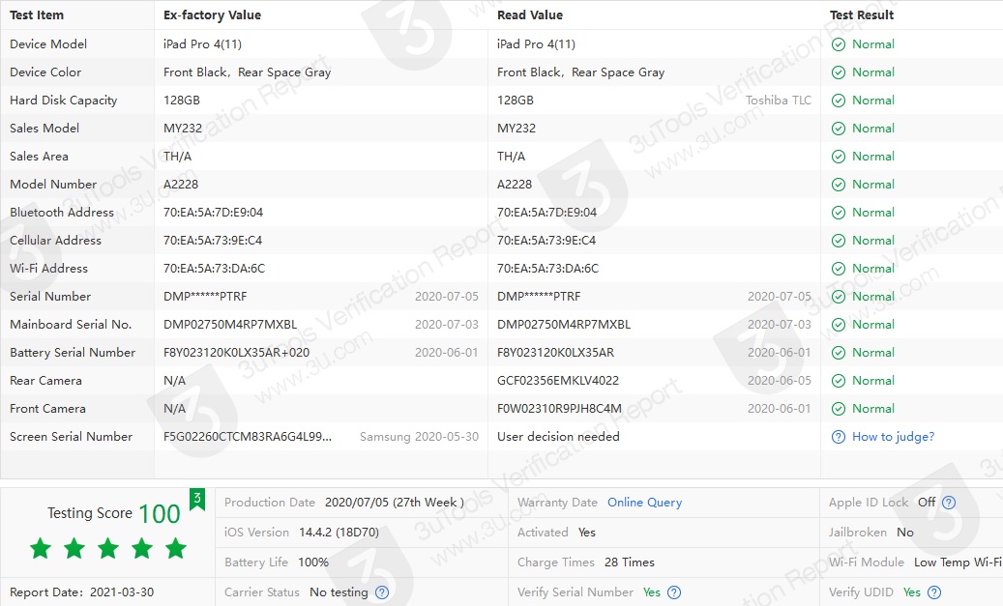Click the Rear Camera result check icon
The height and width of the screenshot is (606, 1003).
tap(838, 381)
